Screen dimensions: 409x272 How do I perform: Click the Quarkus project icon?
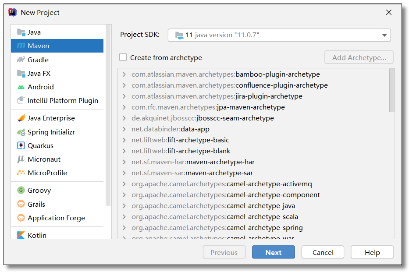pyautogui.click(x=21, y=145)
